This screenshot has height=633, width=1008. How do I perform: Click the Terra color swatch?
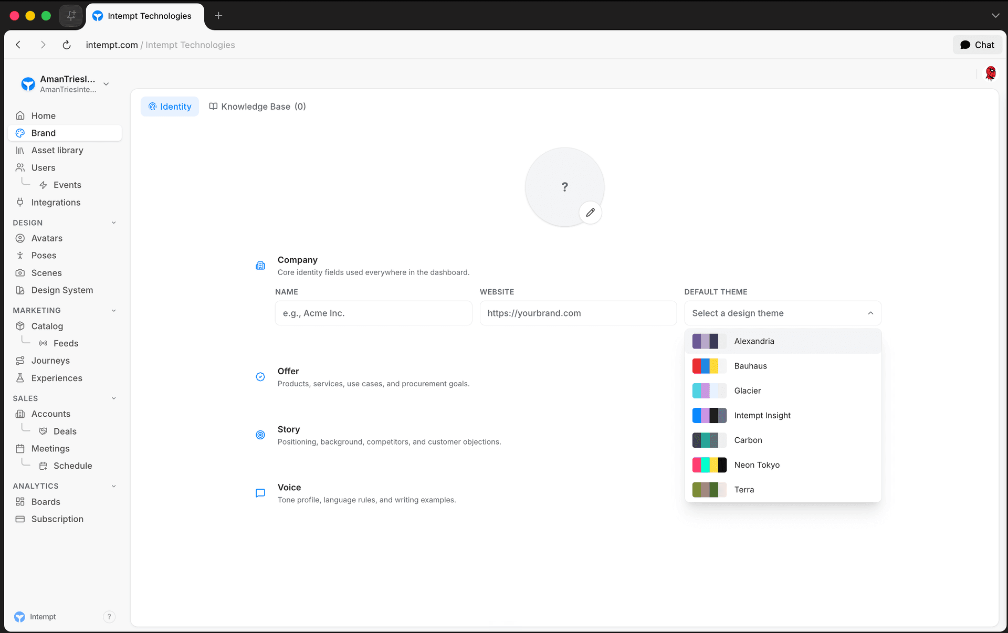pyautogui.click(x=709, y=490)
